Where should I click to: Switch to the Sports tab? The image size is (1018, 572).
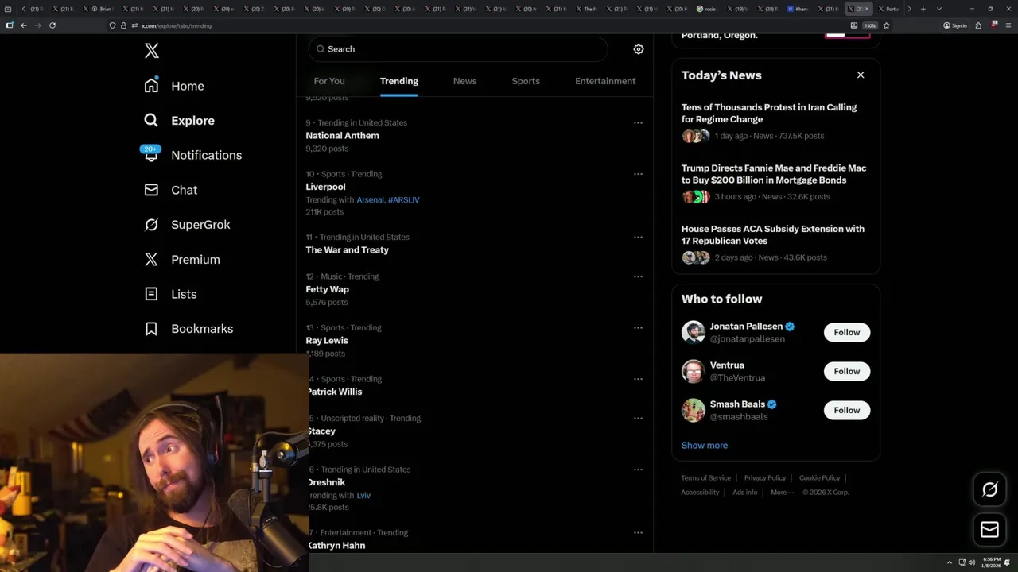(526, 81)
